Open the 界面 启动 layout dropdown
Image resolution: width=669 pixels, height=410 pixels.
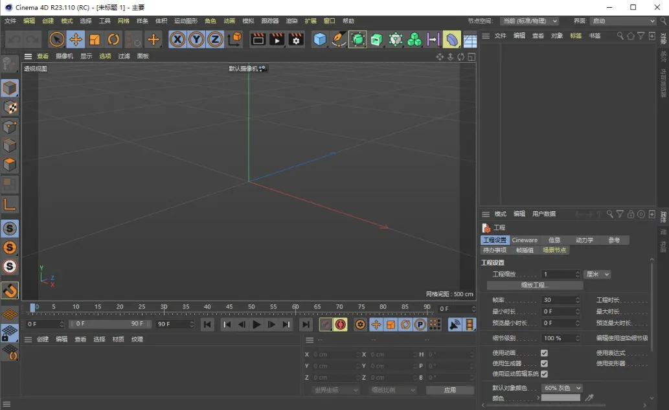(x=623, y=21)
